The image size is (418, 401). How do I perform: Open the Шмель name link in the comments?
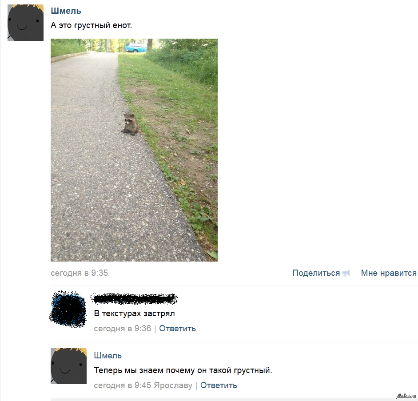107,356
